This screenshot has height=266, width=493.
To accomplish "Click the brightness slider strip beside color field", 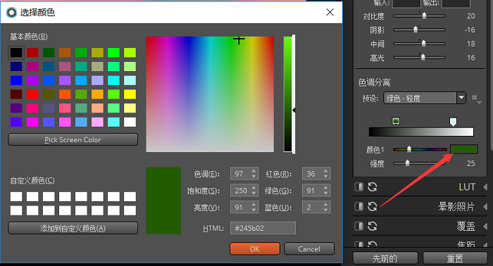I will [288, 94].
